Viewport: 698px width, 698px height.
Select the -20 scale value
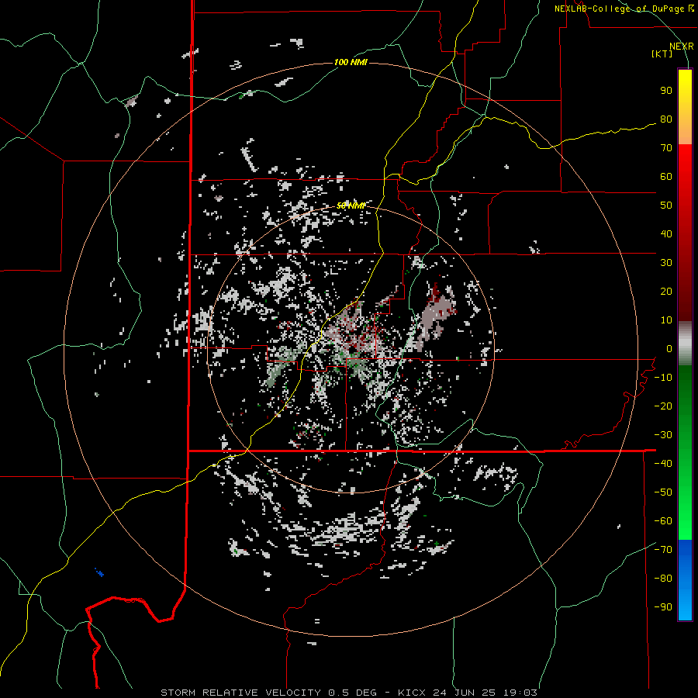click(x=663, y=406)
